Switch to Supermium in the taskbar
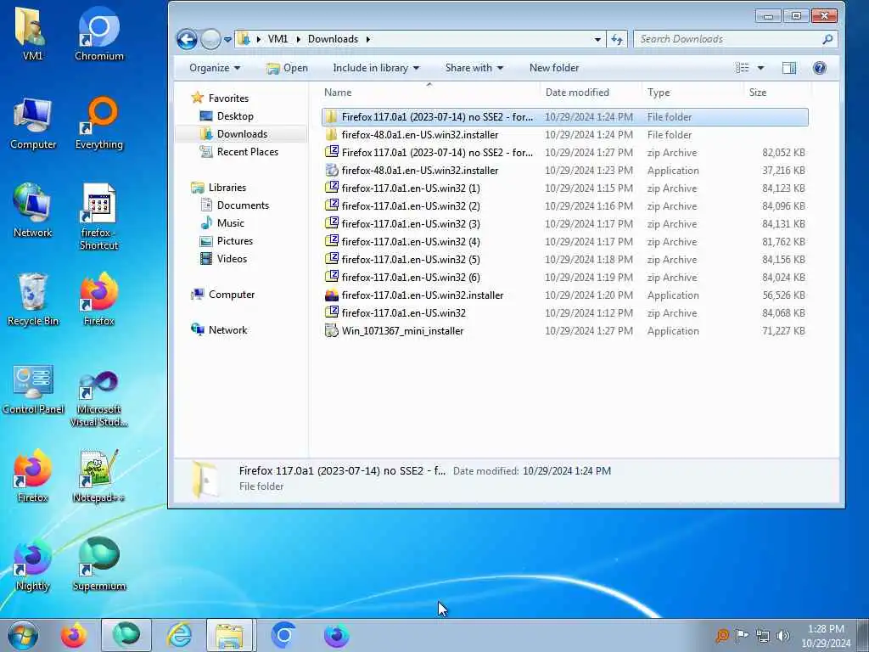Image resolution: width=869 pixels, height=652 pixels. pos(126,635)
